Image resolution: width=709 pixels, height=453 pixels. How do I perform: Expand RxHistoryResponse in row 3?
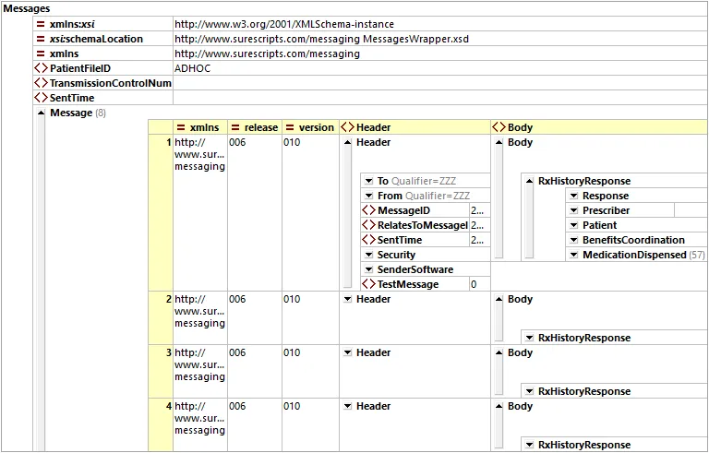point(529,391)
